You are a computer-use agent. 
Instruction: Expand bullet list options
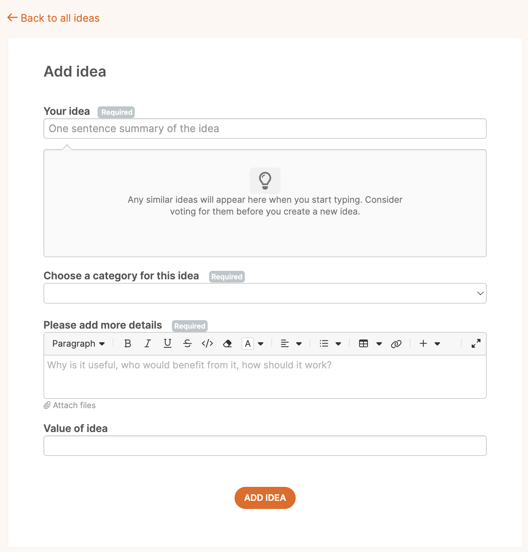(338, 344)
